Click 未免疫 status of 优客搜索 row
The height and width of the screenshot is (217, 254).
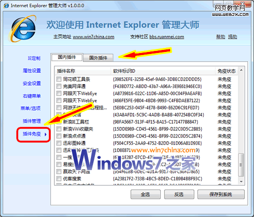[x=225, y=179]
